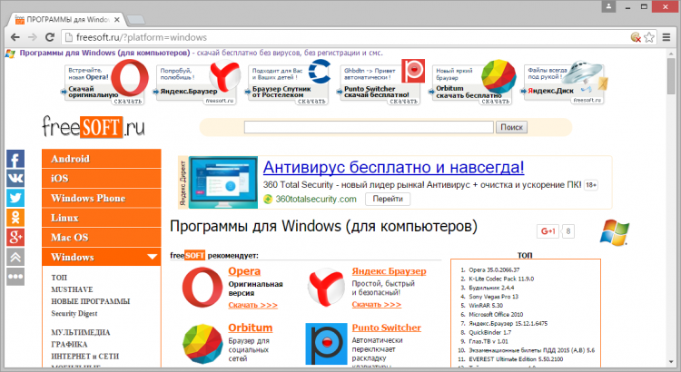Open 'K-Lite Codec Pack 11.9.0' in top list

501,279
